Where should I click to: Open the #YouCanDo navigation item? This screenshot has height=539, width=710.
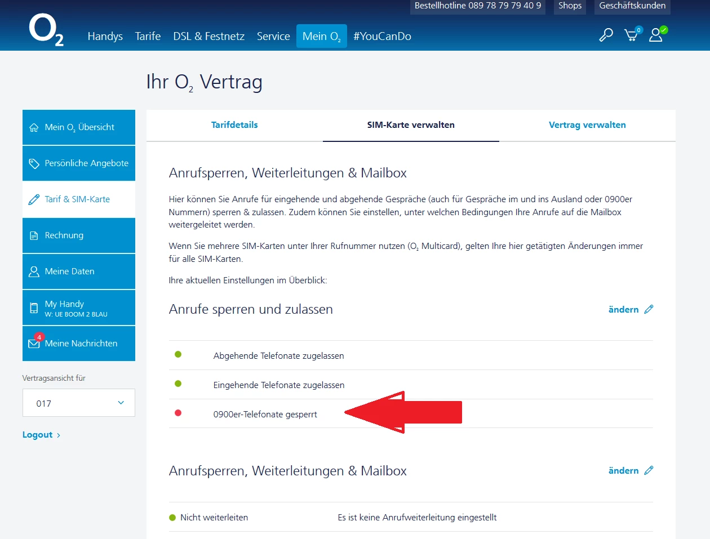point(383,36)
